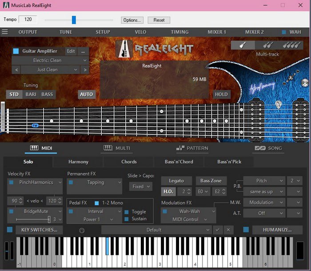Open Modulation wheel dropdown
311x271 pixels.
(264, 202)
